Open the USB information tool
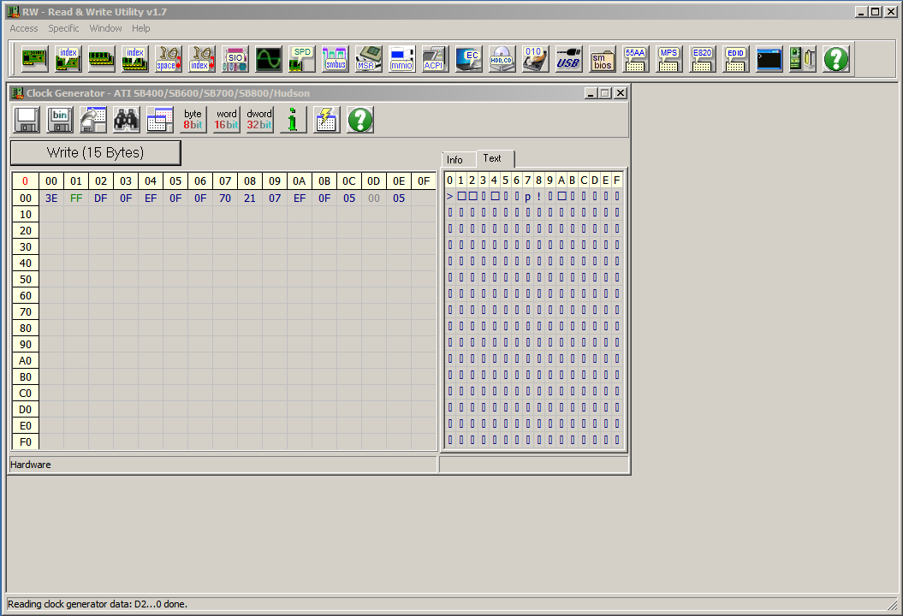 568,58
